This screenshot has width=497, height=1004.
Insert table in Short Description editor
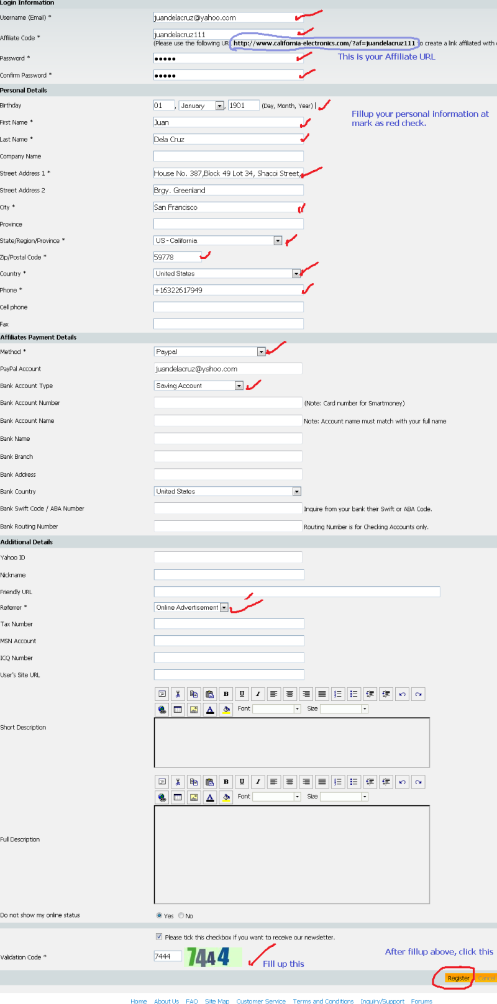(x=178, y=709)
